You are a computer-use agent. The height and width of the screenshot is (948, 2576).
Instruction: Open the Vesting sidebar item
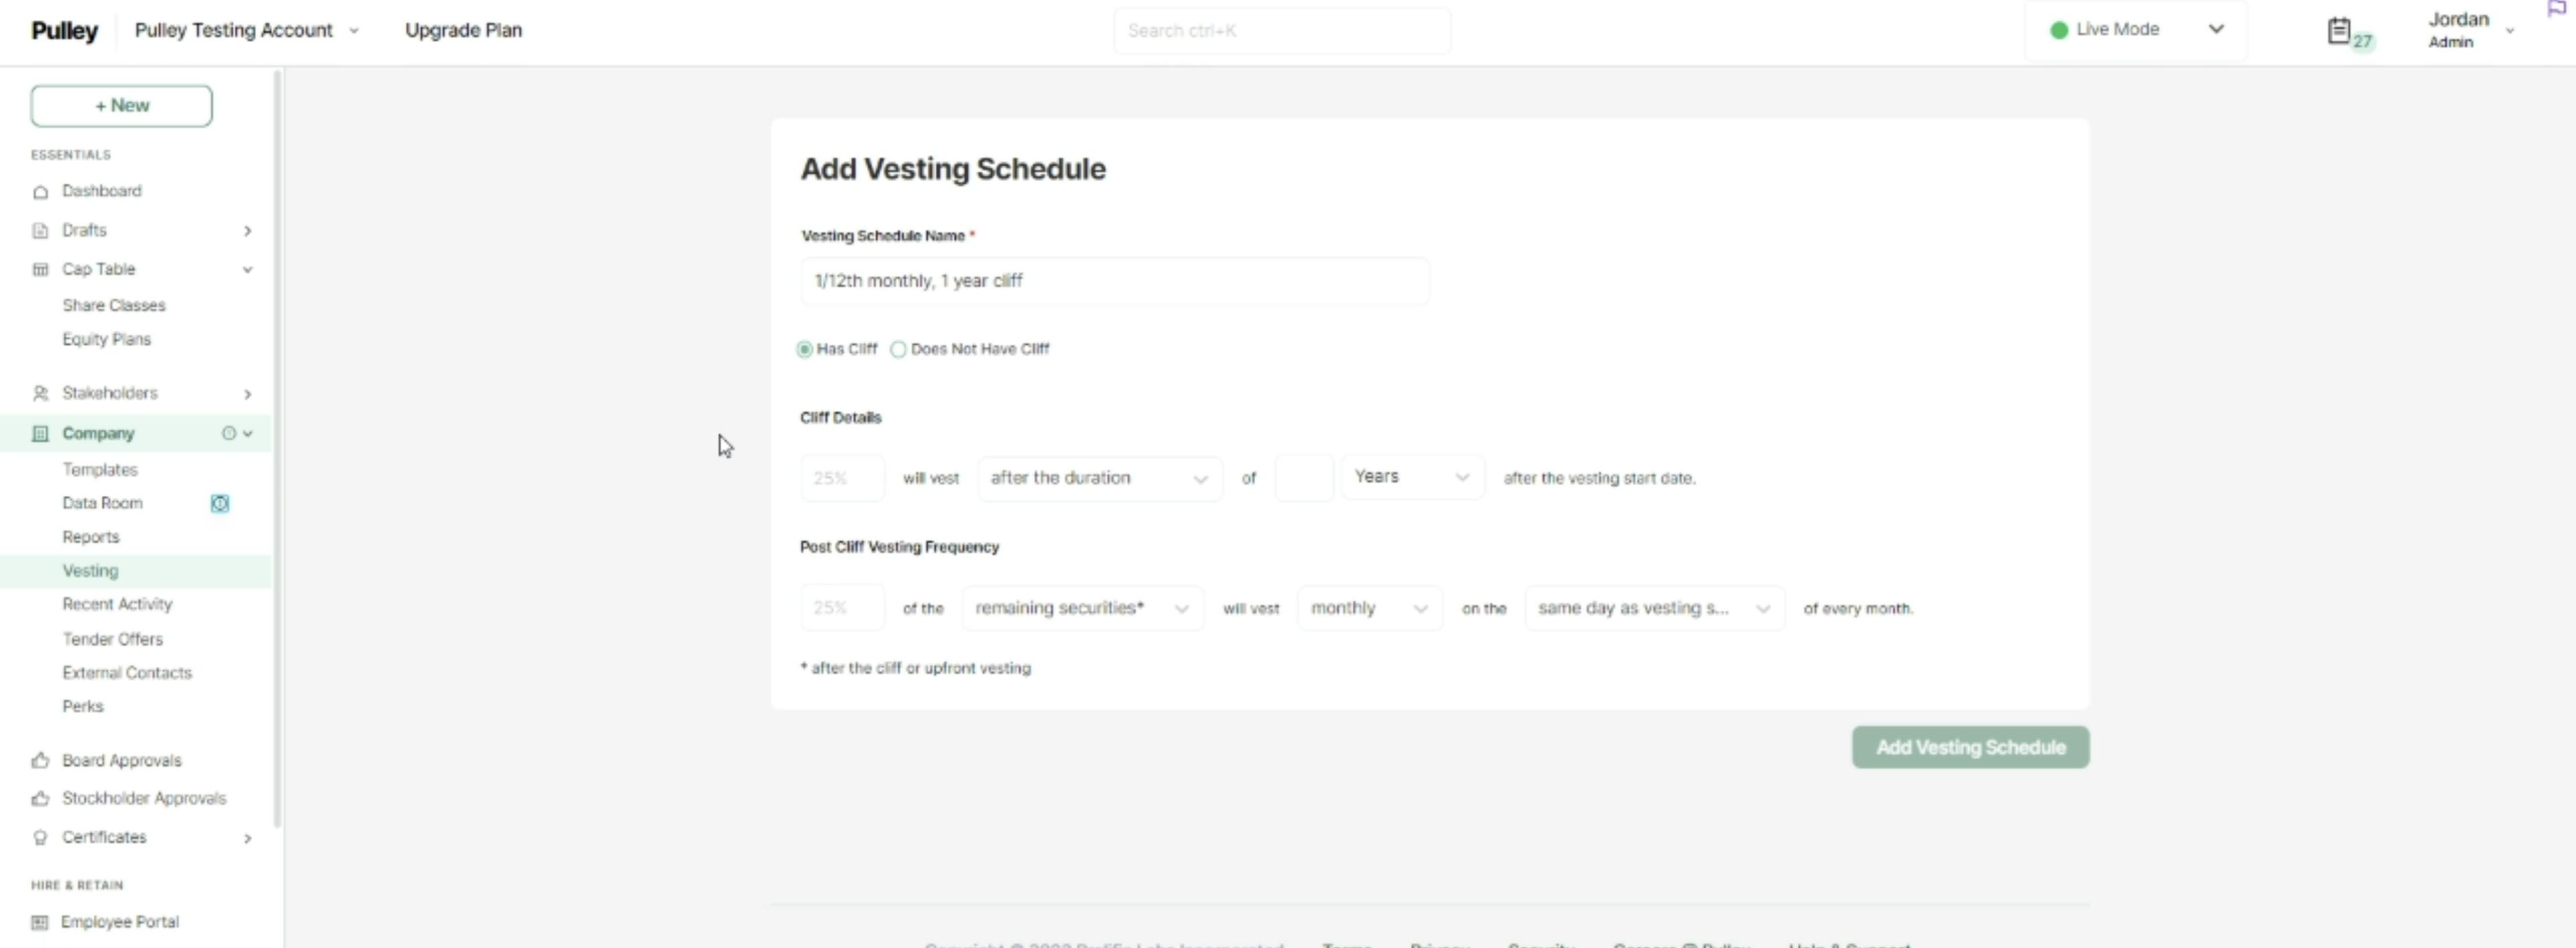tap(90, 571)
